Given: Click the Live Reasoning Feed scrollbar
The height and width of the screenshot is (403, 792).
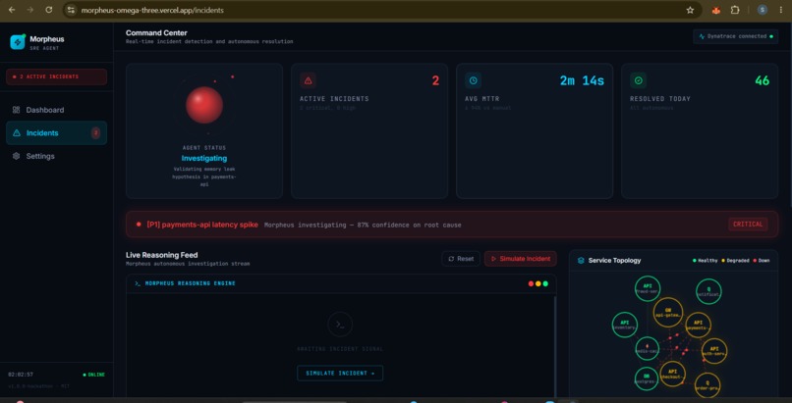Looking at the screenshot, I should click(554, 345).
